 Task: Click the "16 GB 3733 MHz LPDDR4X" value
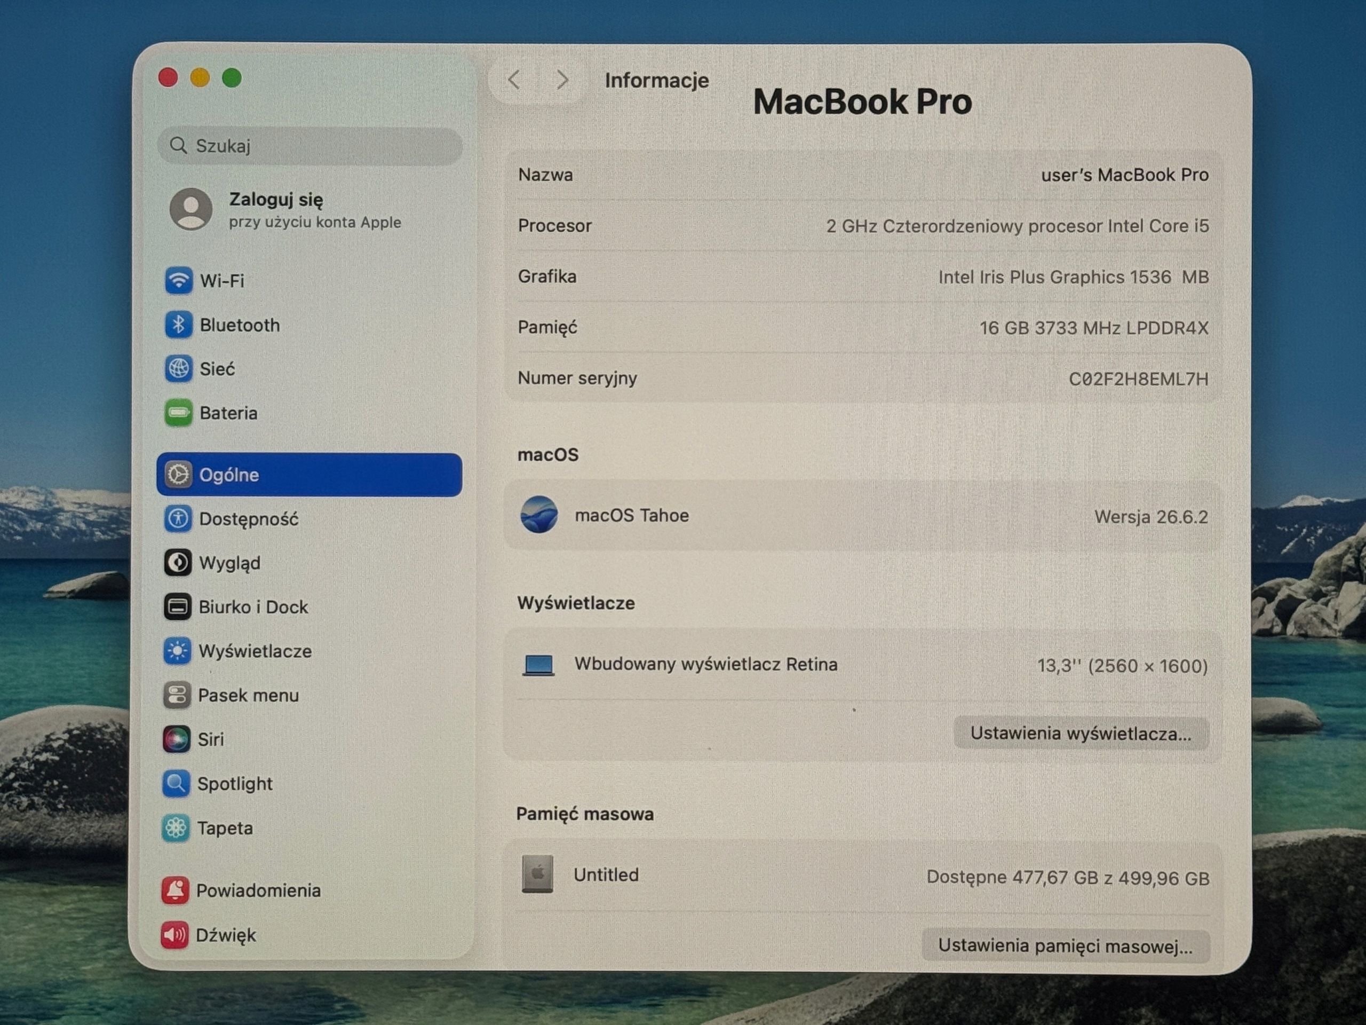(1094, 327)
